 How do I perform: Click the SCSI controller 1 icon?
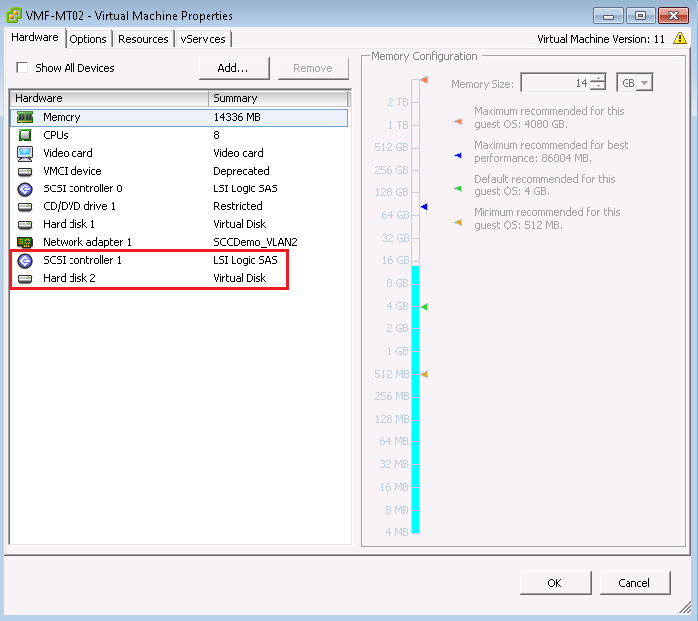(x=25, y=260)
